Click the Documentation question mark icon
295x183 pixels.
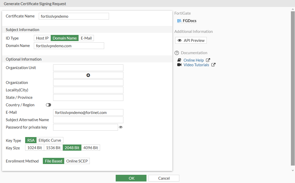(x=177, y=53)
